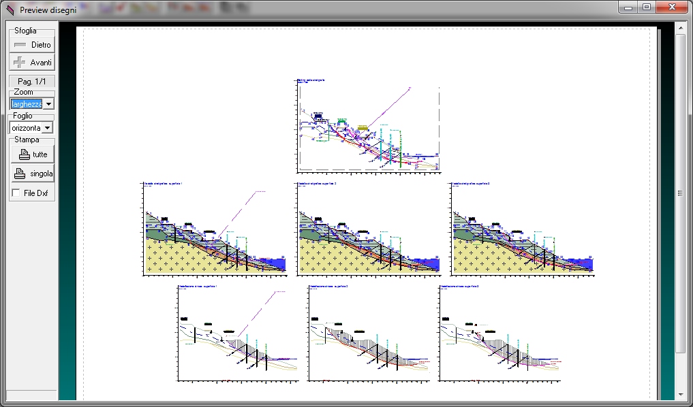Image resolution: width=693 pixels, height=407 pixels.
Task: Click the vertical scrollbar up arrow
Action: click(x=680, y=27)
